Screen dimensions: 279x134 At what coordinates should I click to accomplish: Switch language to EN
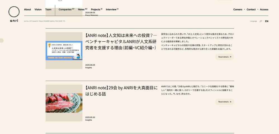[266, 21]
